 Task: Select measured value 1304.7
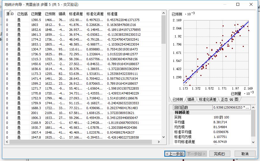pyautogui.click(x=36, y=49)
